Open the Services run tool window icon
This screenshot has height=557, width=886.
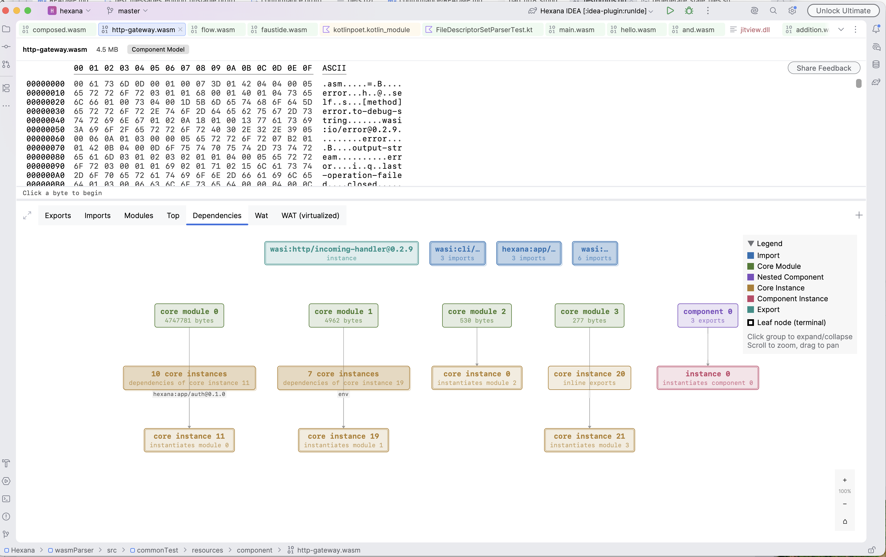click(x=6, y=481)
